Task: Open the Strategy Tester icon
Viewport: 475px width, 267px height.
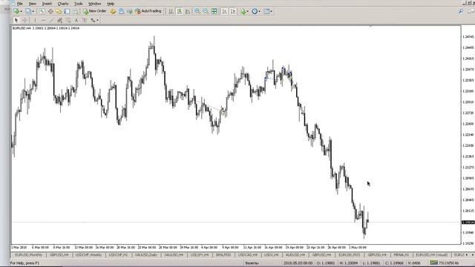Action: click(x=75, y=11)
